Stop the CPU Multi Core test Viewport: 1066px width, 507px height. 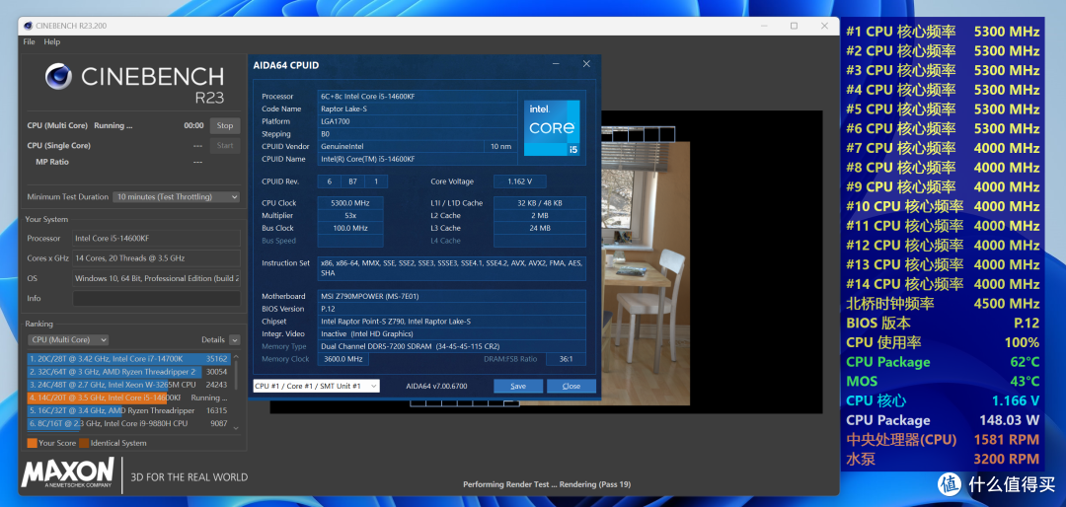coord(225,125)
